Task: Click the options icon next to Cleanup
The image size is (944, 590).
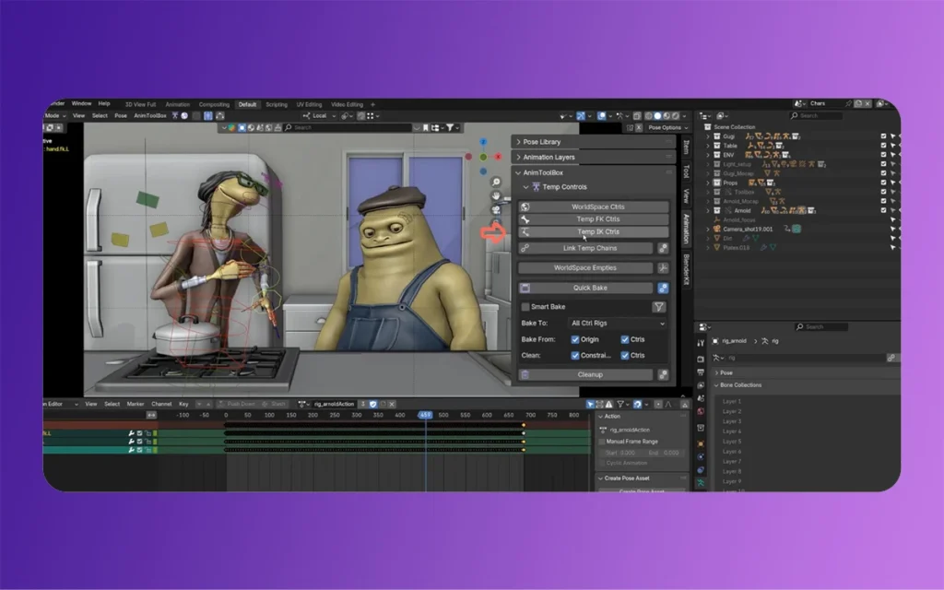Action: click(663, 374)
